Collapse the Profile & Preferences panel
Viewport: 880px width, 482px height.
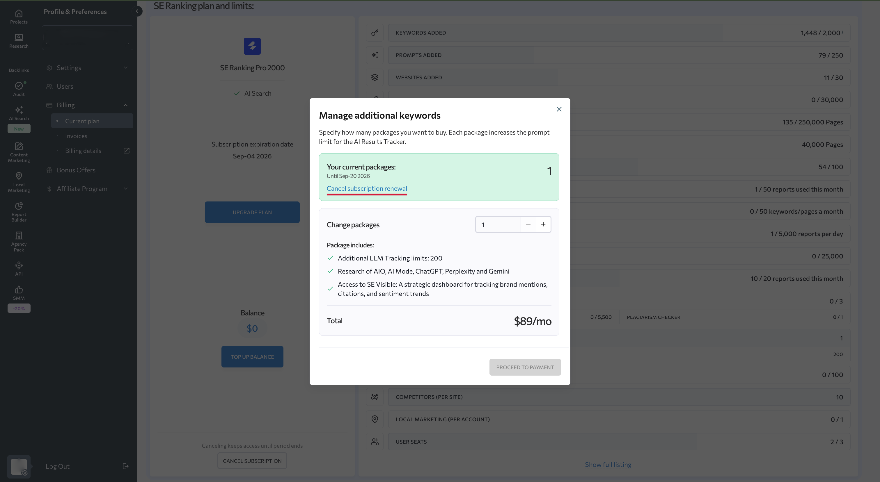(137, 11)
